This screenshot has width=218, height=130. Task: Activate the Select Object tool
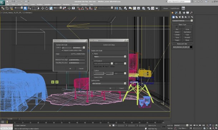pyautogui.click(x=25, y=8)
